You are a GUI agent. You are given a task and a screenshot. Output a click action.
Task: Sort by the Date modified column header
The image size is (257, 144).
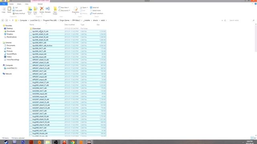point(69,25)
